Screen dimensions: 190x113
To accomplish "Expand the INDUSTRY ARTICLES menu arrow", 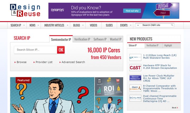I will [x=68, y=25].
